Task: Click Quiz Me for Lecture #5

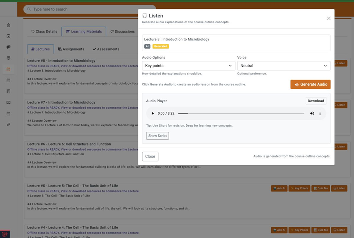Action: pyautogui.click(x=321, y=188)
